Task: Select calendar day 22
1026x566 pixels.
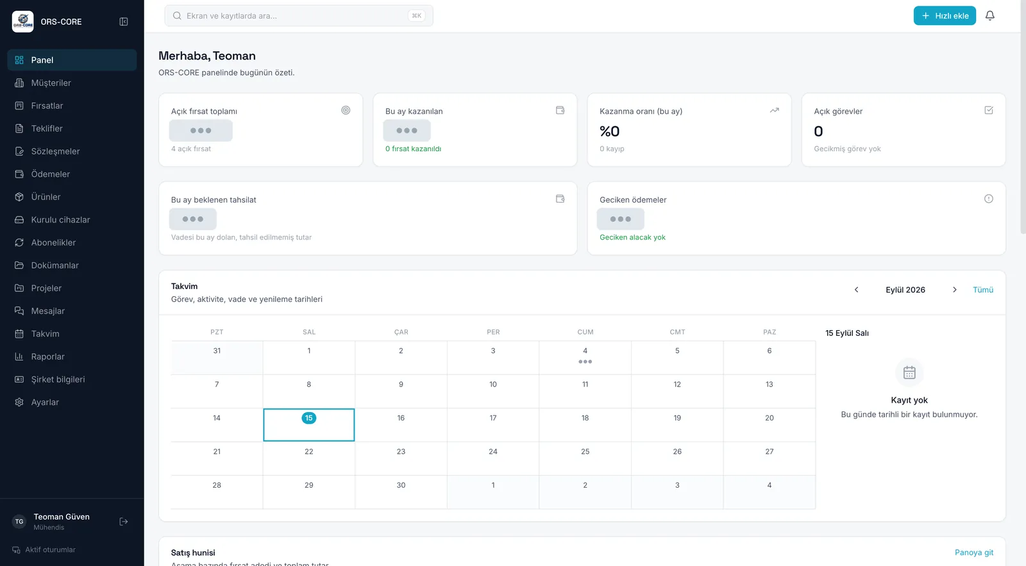Action: 309,458
